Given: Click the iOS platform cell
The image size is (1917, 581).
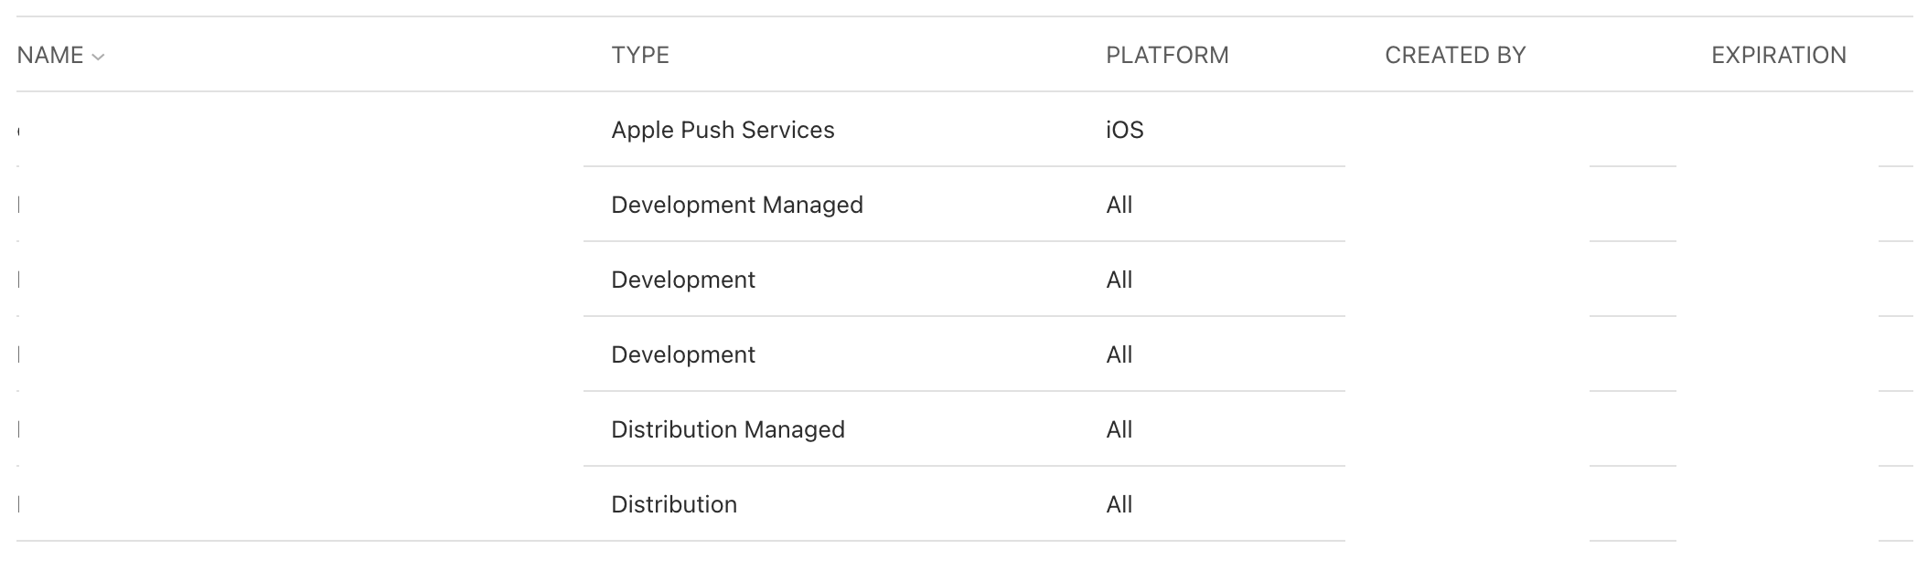Looking at the screenshot, I should [1125, 130].
